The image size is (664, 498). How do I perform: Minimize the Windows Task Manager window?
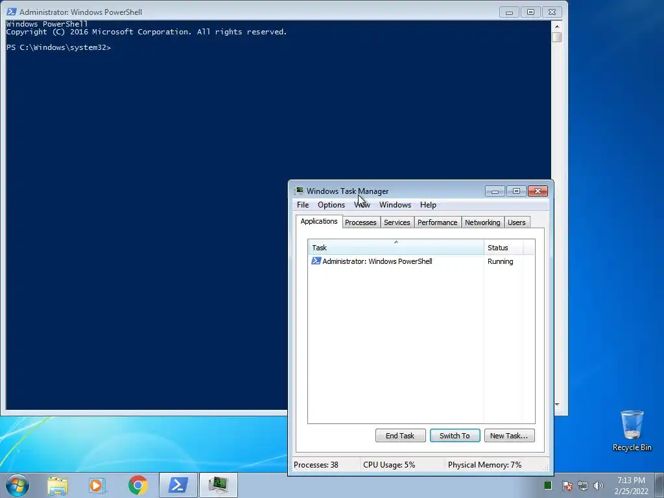tap(495, 191)
